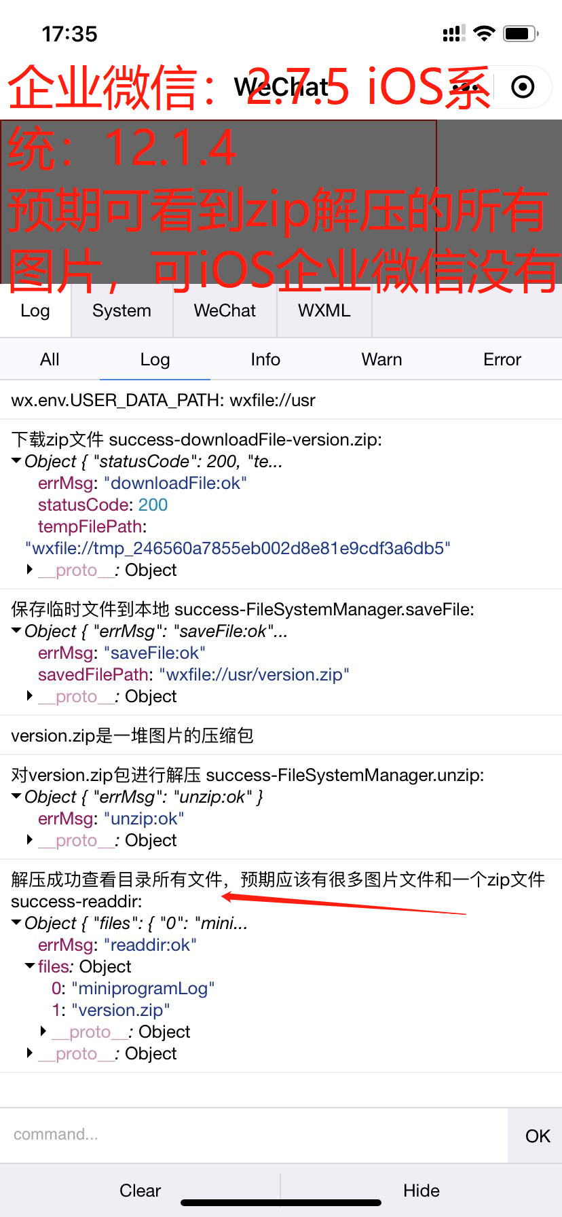This screenshot has width=562, height=1217.
Task: Clear the console log
Action: coord(140,1191)
